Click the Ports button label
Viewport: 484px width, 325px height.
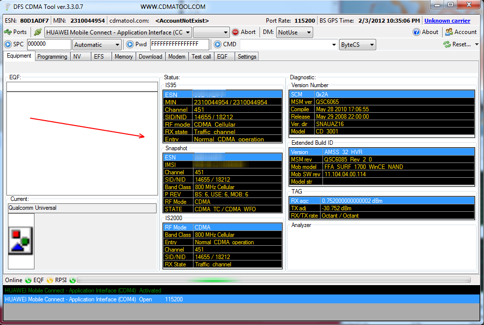(20, 32)
